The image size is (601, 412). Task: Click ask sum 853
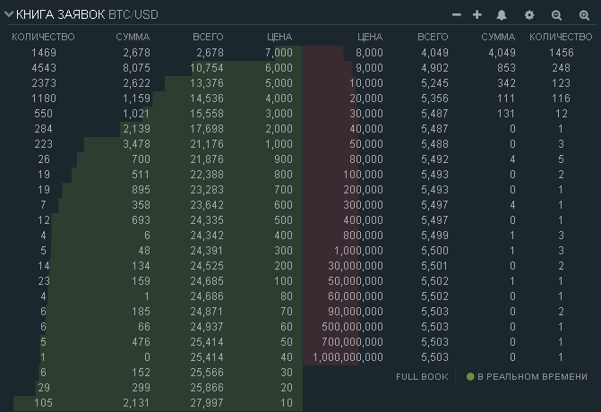506,68
